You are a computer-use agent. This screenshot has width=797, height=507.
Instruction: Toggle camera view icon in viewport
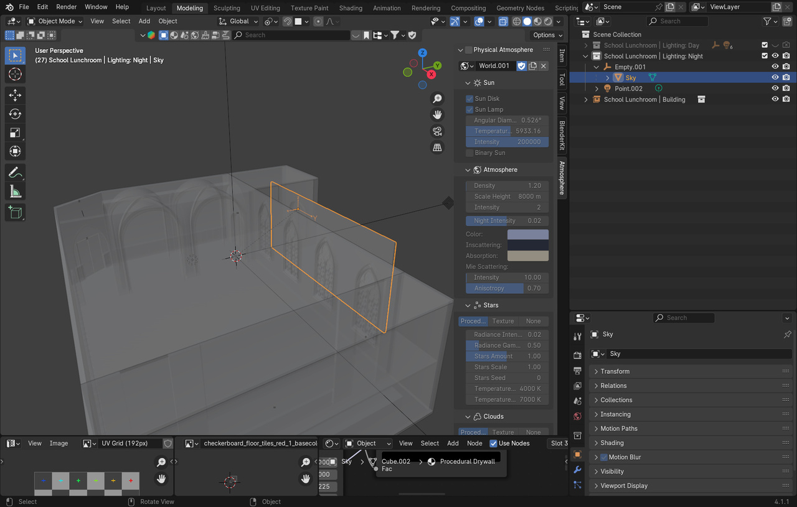pos(437,131)
